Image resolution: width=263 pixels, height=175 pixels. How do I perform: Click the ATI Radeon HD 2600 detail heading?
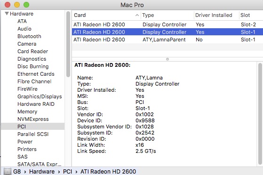click(x=102, y=65)
